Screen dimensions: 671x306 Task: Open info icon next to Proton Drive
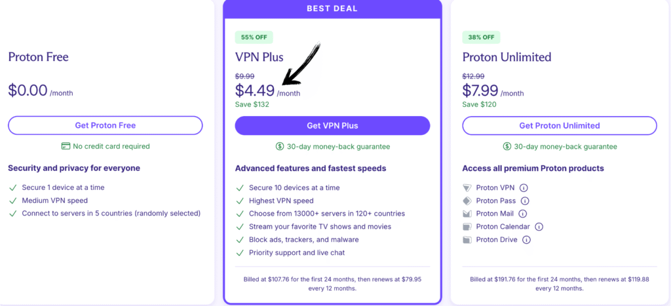(526, 240)
